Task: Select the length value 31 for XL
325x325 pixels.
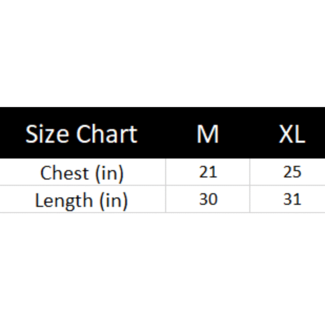Action: click(x=292, y=200)
